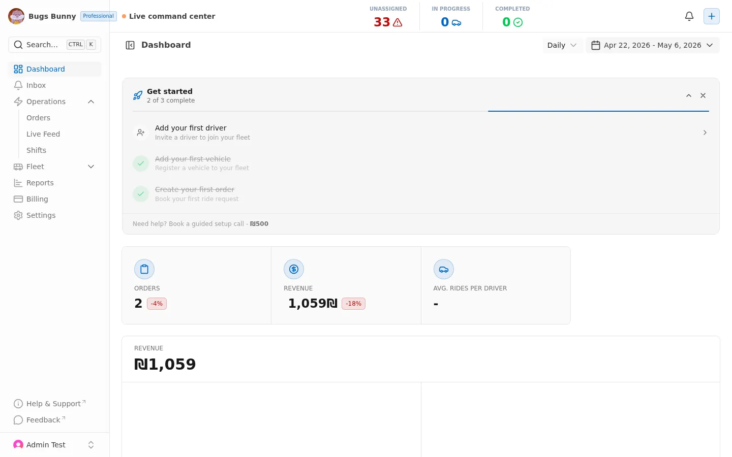
Task: Click the '2 of 3 complete' text
Action: 171,101
